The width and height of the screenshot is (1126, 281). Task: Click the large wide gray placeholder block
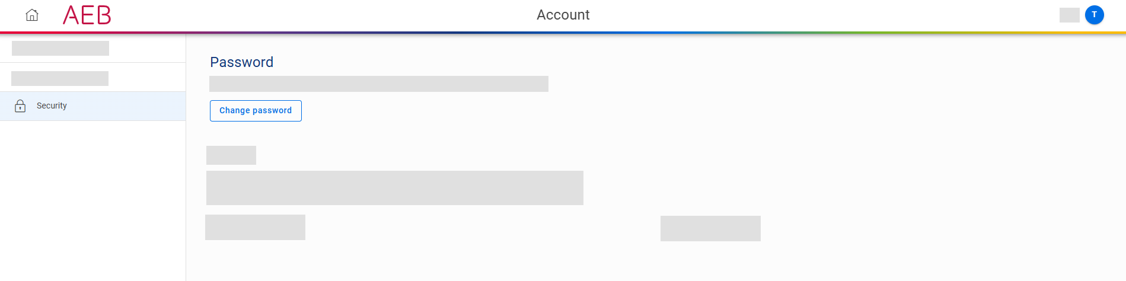394,188
